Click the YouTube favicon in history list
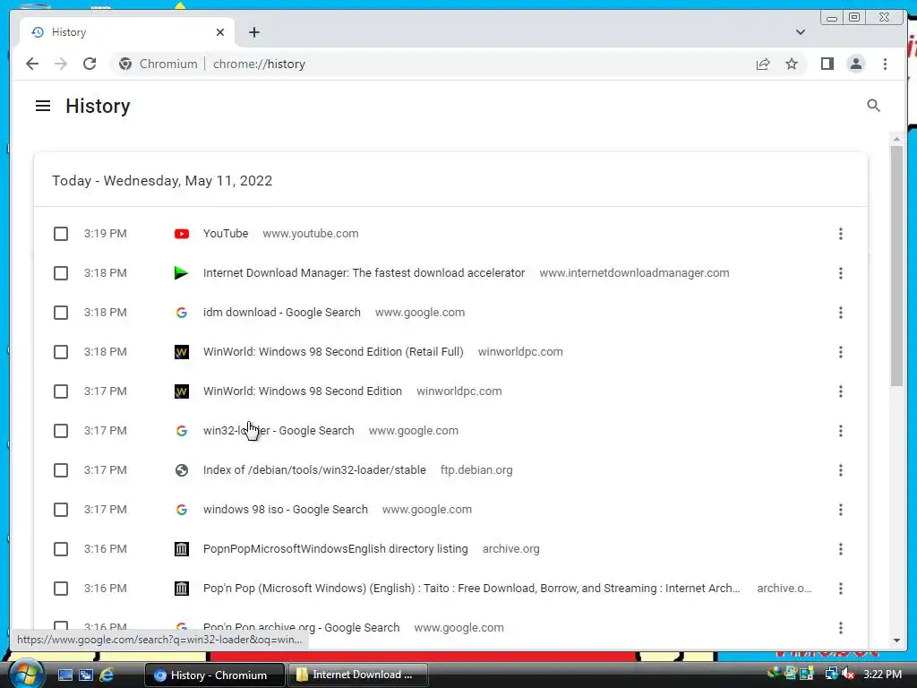The image size is (917, 688). tap(182, 234)
